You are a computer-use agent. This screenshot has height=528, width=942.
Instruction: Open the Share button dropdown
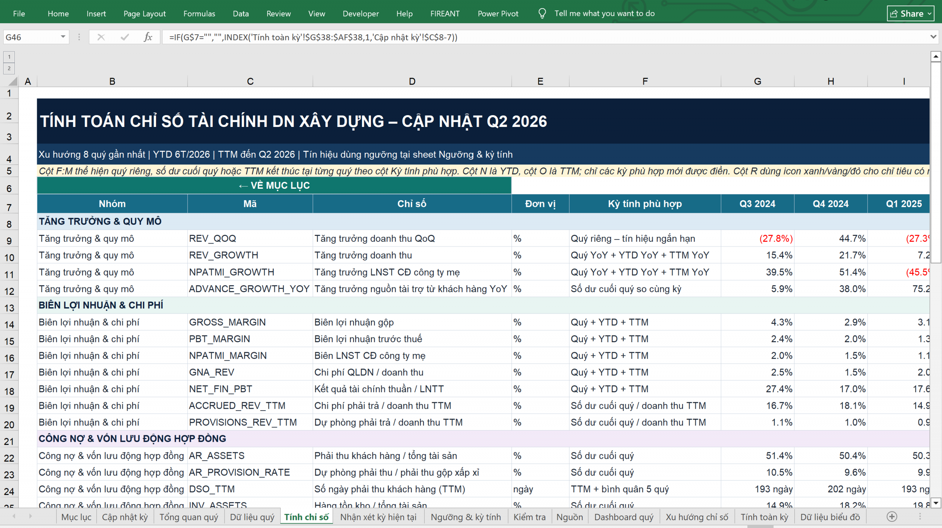[929, 14]
